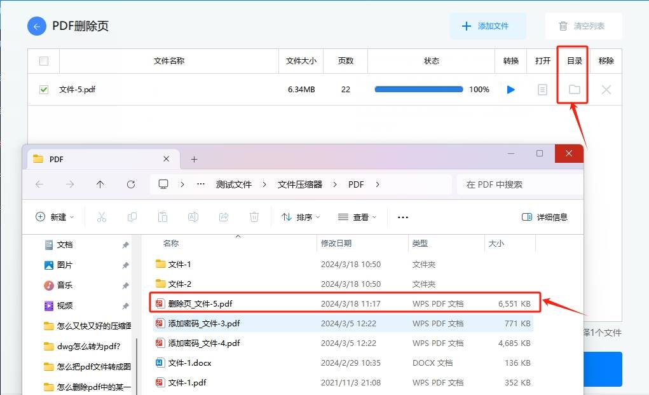649x395 pixels.
Task: Remove 文件-5.pdf with the X icon
Action: (x=605, y=89)
